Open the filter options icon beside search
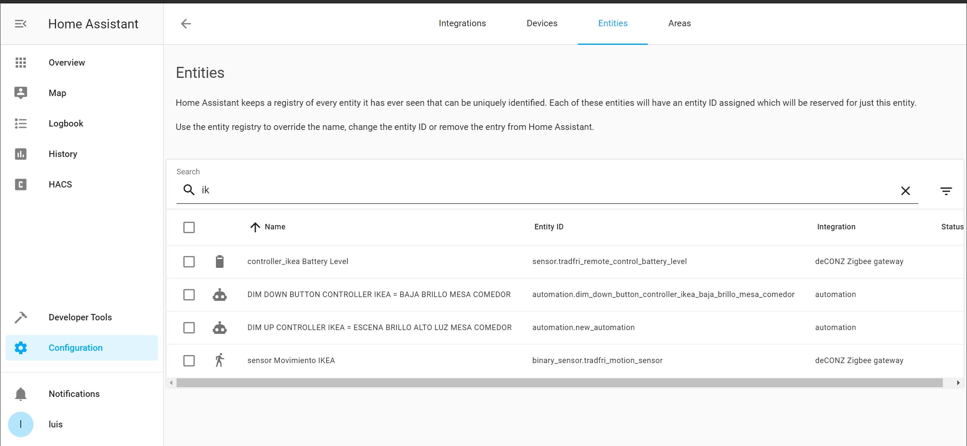Screen dimensions: 967x446 click(x=946, y=191)
